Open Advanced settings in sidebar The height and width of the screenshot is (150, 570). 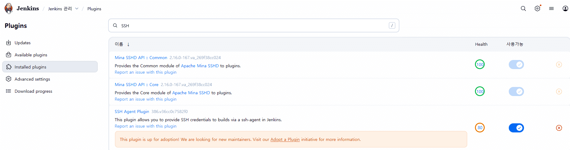pyautogui.click(x=32, y=79)
